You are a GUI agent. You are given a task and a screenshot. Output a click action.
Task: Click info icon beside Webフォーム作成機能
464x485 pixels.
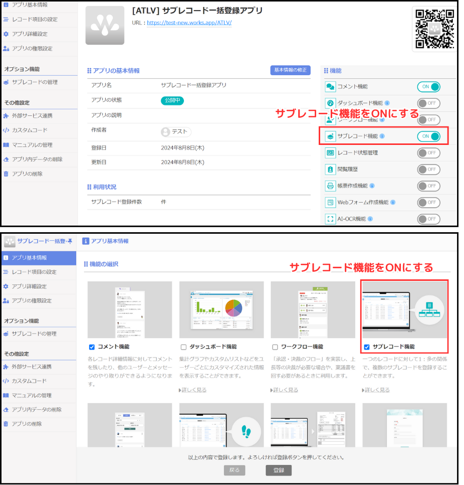tap(393, 202)
